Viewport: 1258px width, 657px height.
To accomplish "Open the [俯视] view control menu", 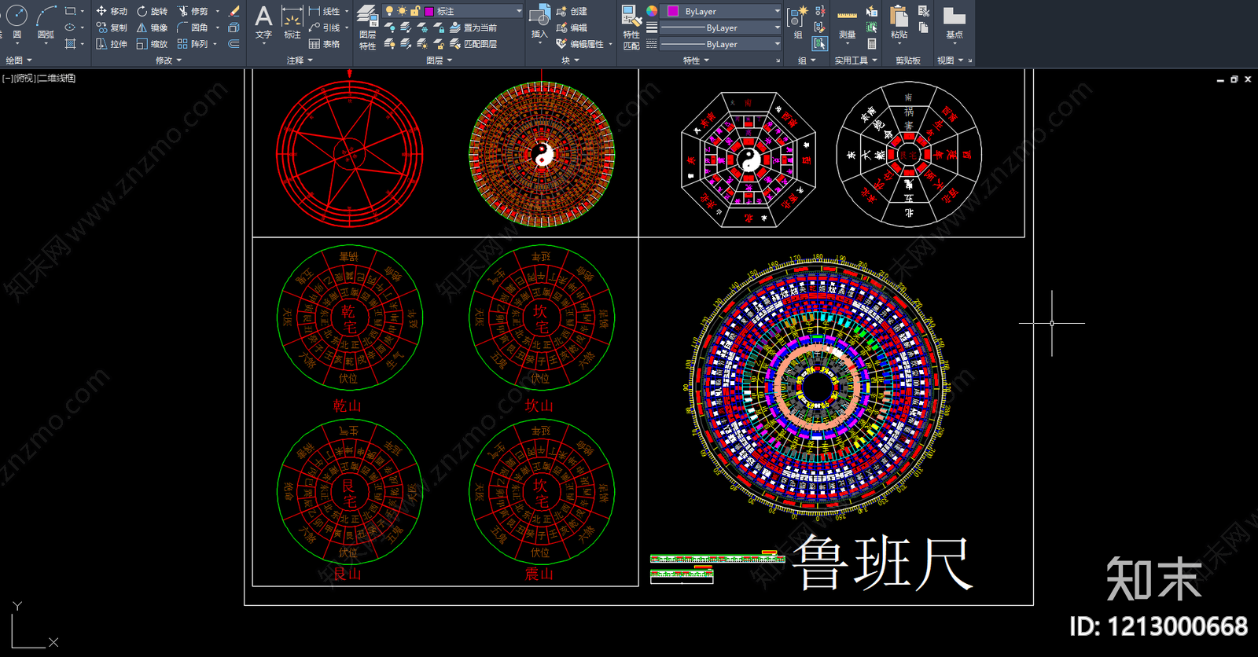I will [x=24, y=78].
